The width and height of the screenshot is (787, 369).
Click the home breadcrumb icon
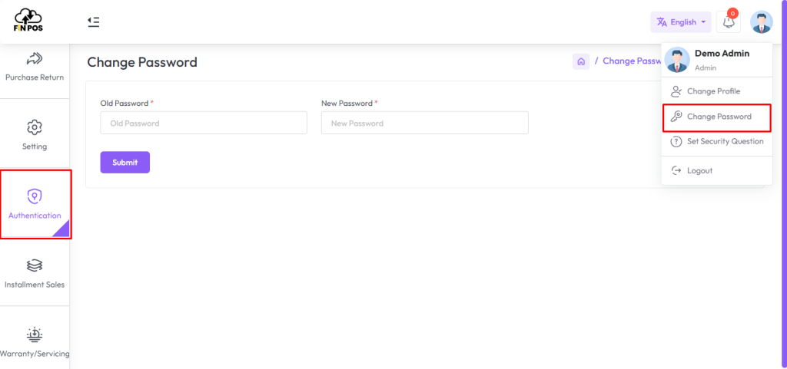(581, 61)
